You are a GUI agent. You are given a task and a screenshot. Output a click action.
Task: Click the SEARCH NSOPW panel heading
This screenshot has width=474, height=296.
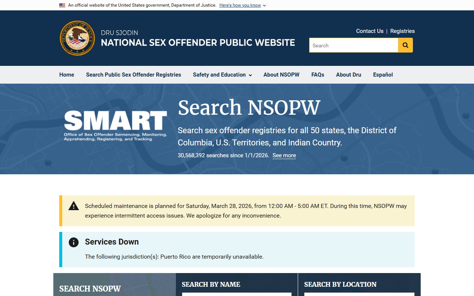(90, 289)
